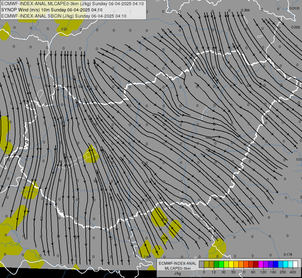
Task: Click the legend tick label 250
Action: tap(283, 272)
